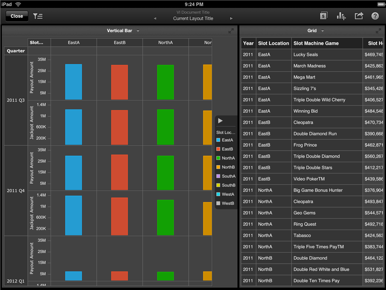
Task: Tap EastA Payout bar in 2011 Q3
Action: [x=74, y=82]
